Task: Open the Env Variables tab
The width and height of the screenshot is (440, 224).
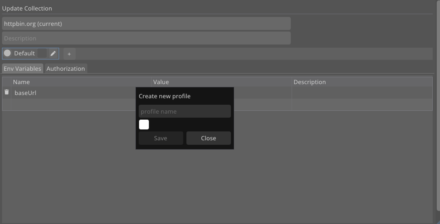Action: (x=23, y=68)
